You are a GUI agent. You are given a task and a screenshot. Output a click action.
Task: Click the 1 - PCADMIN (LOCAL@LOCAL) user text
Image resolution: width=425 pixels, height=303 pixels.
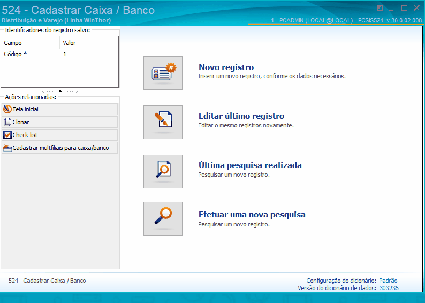tap(312, 20)
